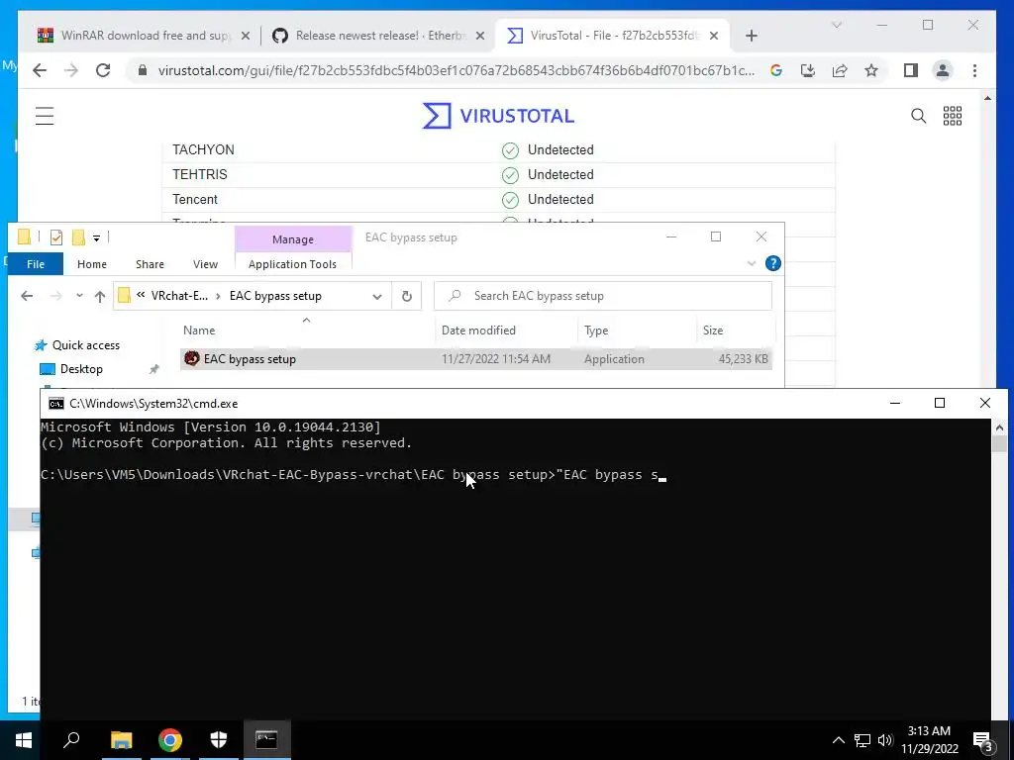Screen dimensions: 1014x760
Task: Close the WinRAR download tab
Action: pos(246,36)
